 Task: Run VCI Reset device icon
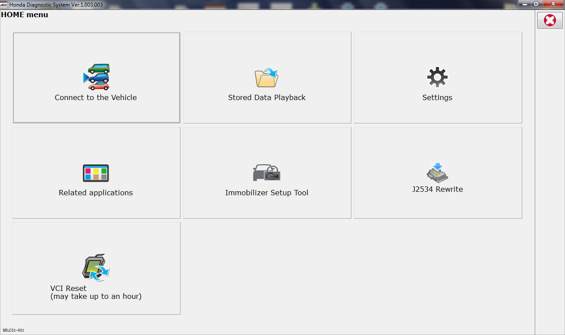pyautogui.click(x=96, y=268)
